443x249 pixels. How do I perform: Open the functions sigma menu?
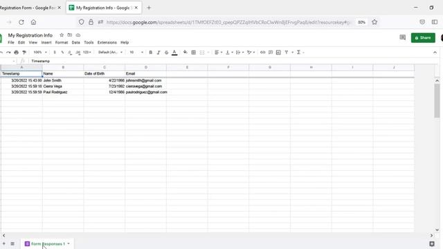298,53
